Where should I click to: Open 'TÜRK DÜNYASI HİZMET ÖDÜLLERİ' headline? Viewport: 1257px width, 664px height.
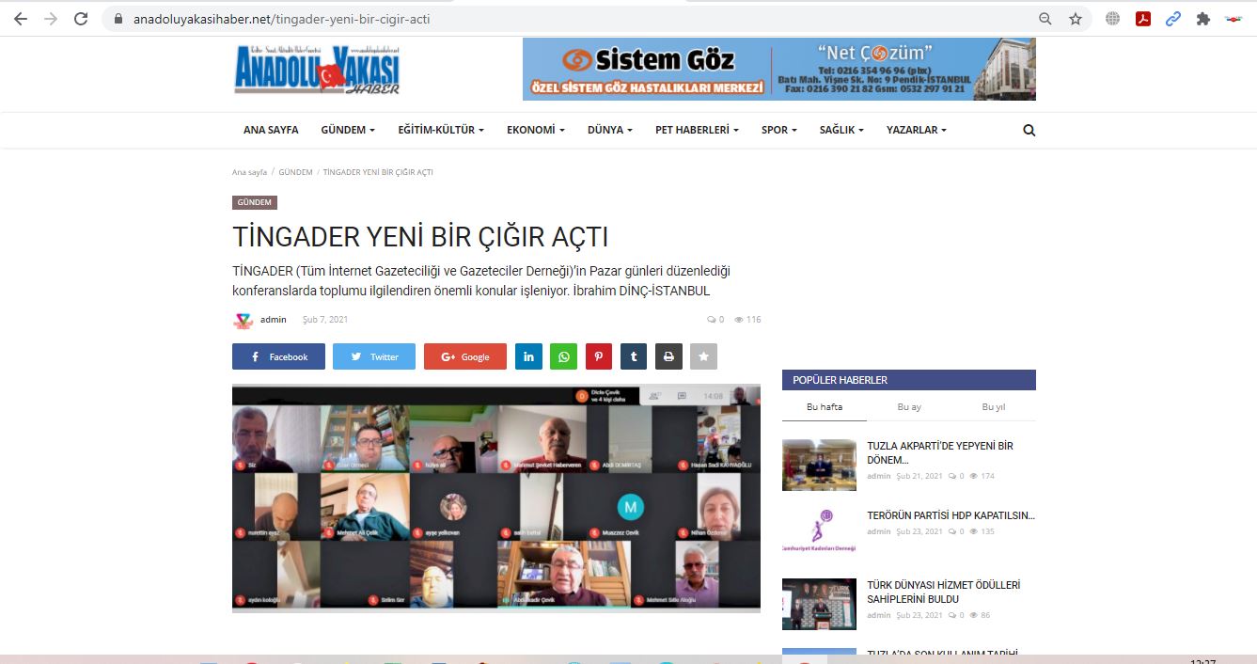[x=944, y=592]
